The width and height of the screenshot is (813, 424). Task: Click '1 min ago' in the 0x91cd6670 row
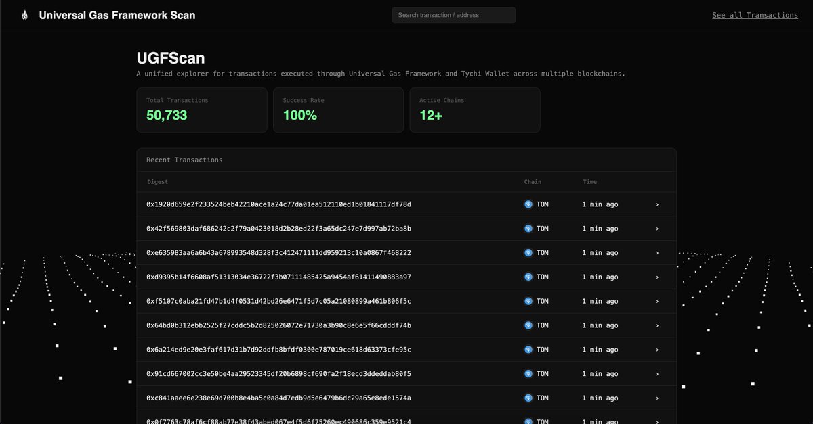pyautogui.click(x=600, y=373)
